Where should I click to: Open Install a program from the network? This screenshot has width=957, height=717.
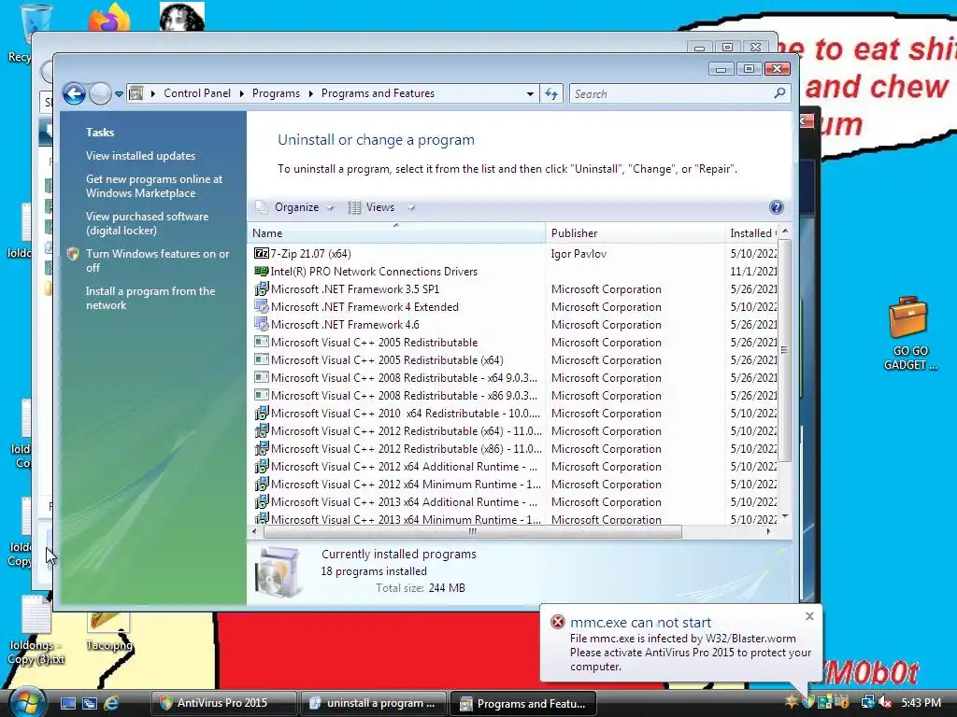pos(150,298)
